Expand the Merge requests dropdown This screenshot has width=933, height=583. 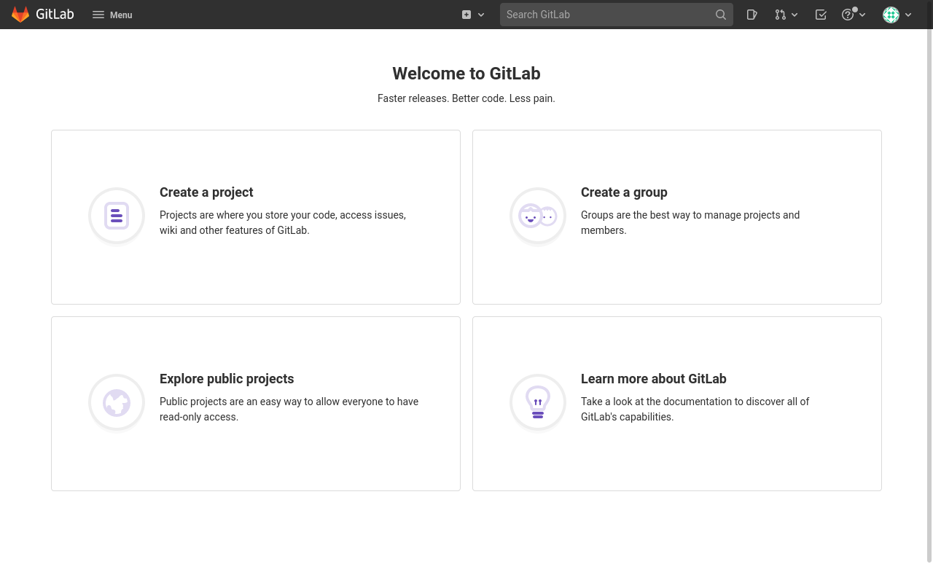[x=786, y=15]
